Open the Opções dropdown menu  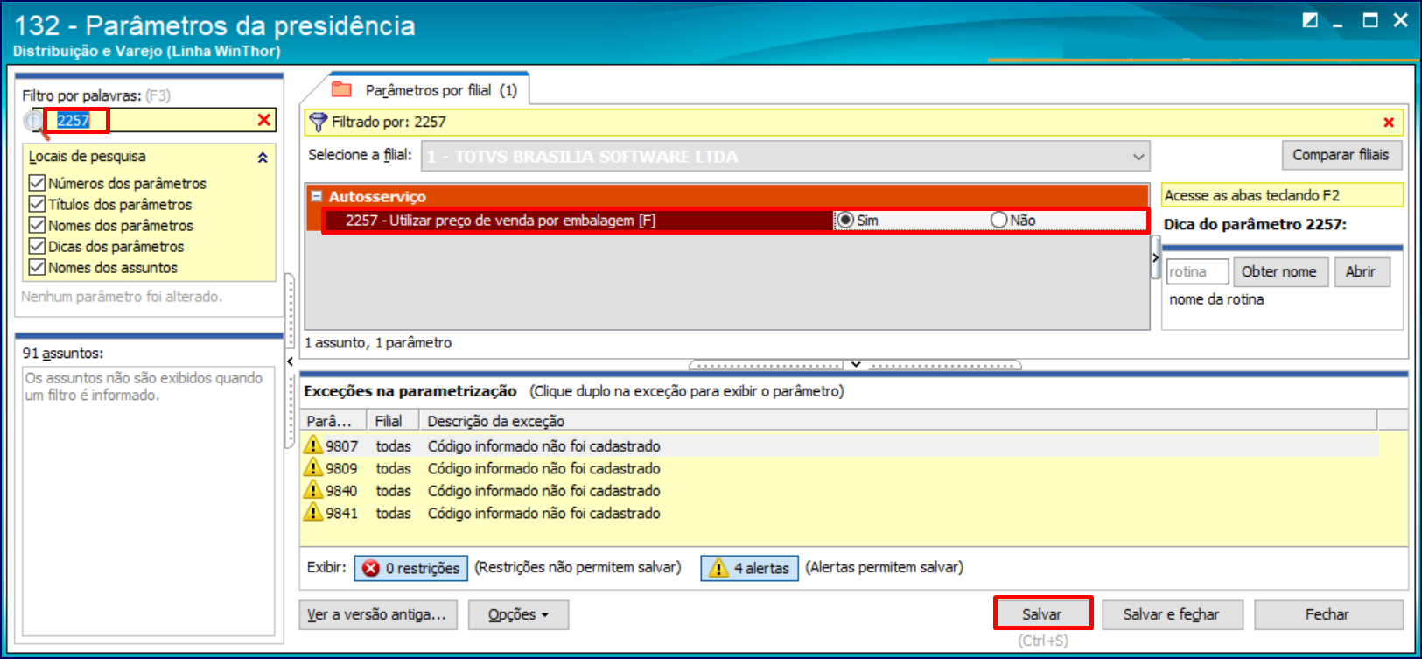(x=518, y=614)
